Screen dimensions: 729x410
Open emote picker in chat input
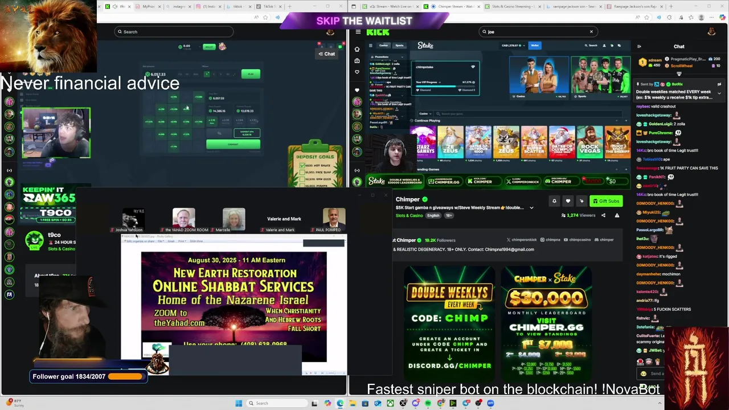[x=644, y=374]
